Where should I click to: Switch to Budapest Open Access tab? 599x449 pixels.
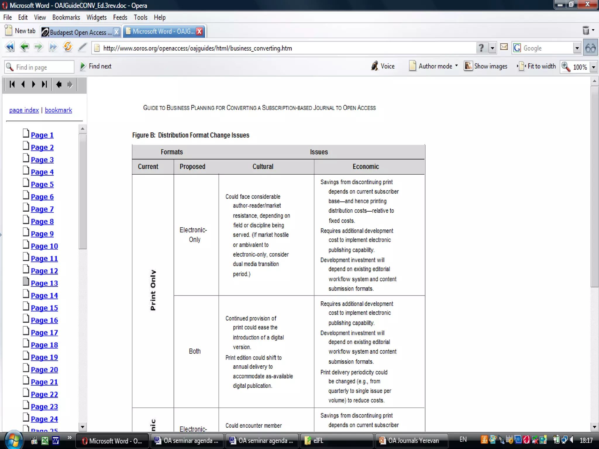tap(78, 32)
